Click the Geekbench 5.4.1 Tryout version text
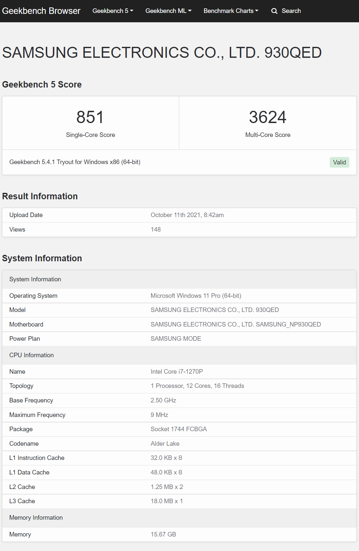Viewport: 359px width, 551px height. pyautogui.click(x=75, y=162)
